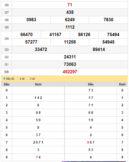Click the G6 result 7830
Viewport: 129px width, 162px height.
(108, 20)
